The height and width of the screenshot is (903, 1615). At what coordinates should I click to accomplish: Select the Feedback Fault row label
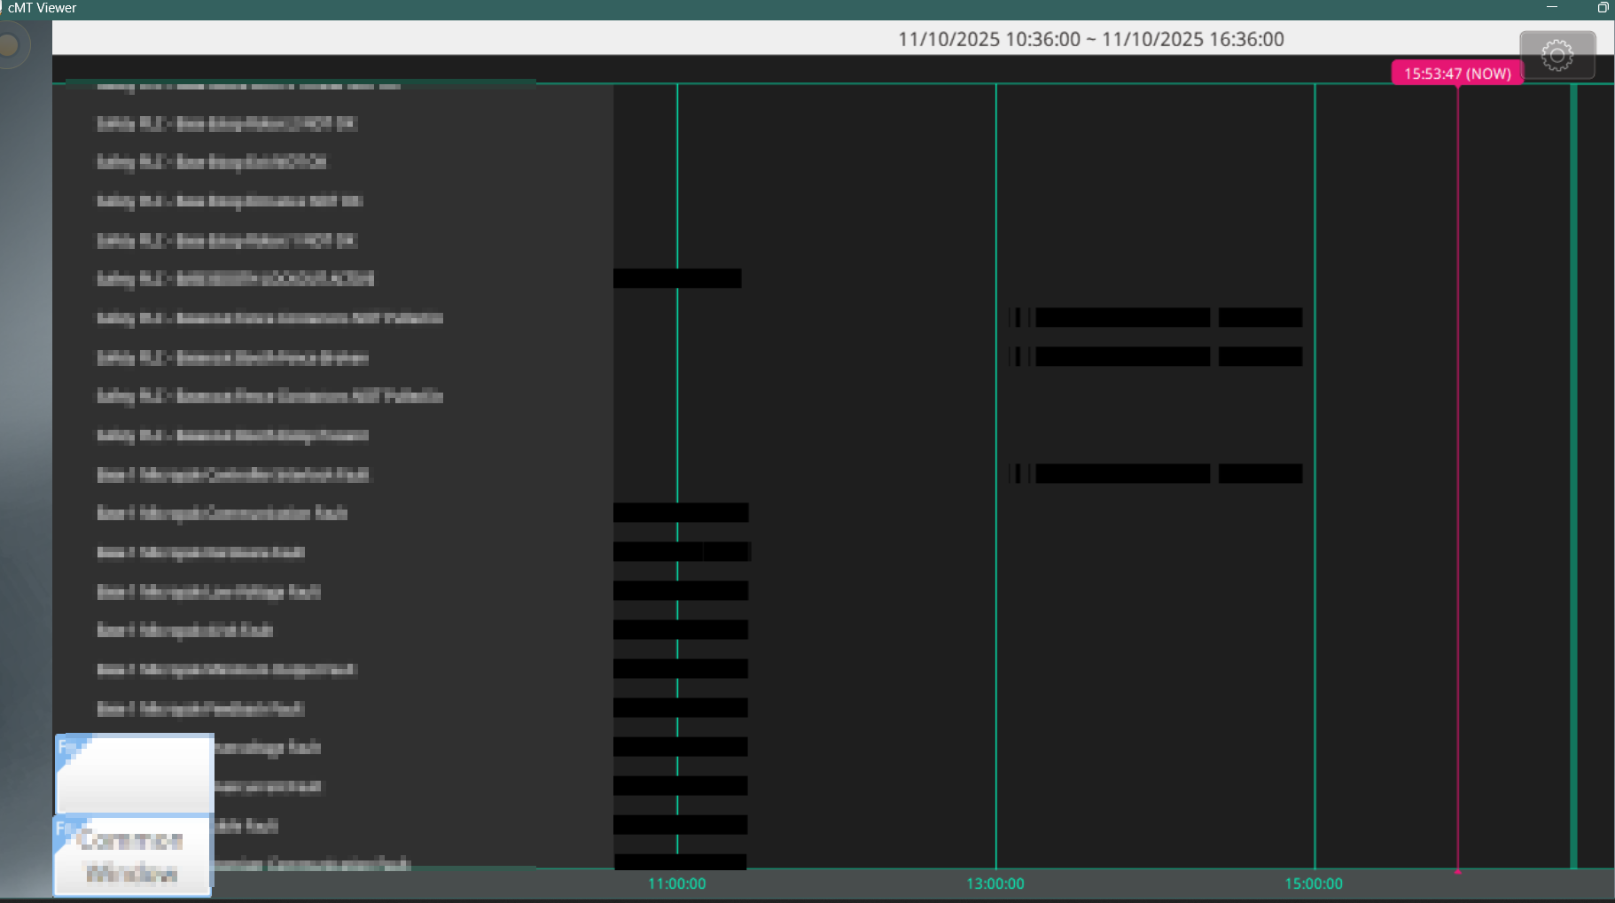click(200, 708)
